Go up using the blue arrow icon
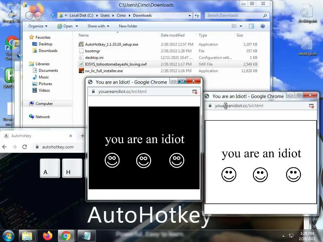The height and width of the screenshot is (242, 323). click(53, 15)
